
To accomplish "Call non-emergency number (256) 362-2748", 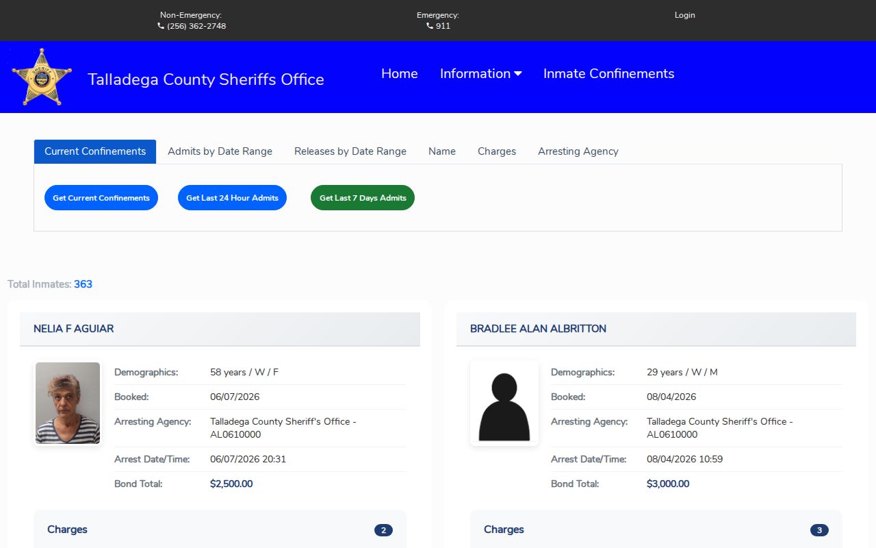I will pos(196,26).
